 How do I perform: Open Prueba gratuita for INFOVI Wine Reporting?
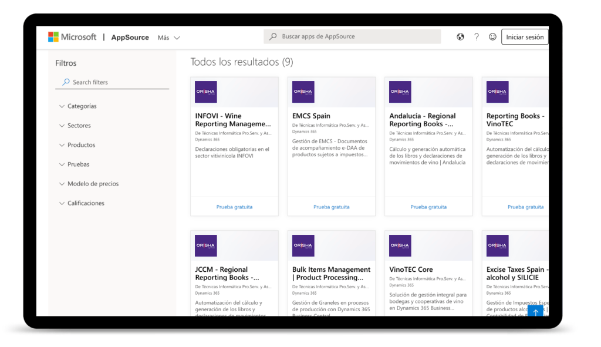[x=234, y=207]
